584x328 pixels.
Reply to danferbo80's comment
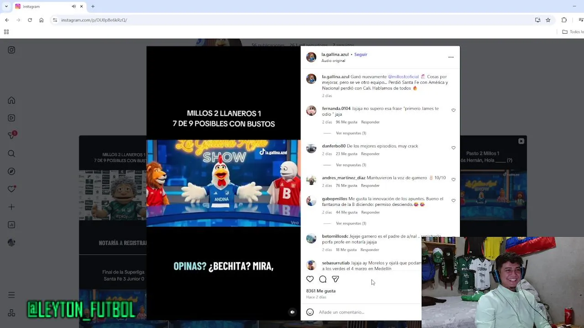coord(370,154)
